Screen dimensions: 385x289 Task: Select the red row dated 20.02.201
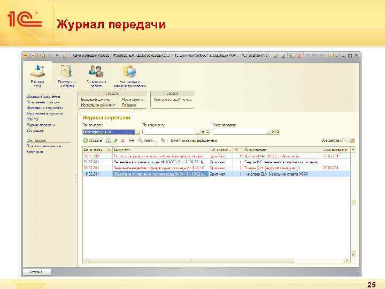coord(217,168)
